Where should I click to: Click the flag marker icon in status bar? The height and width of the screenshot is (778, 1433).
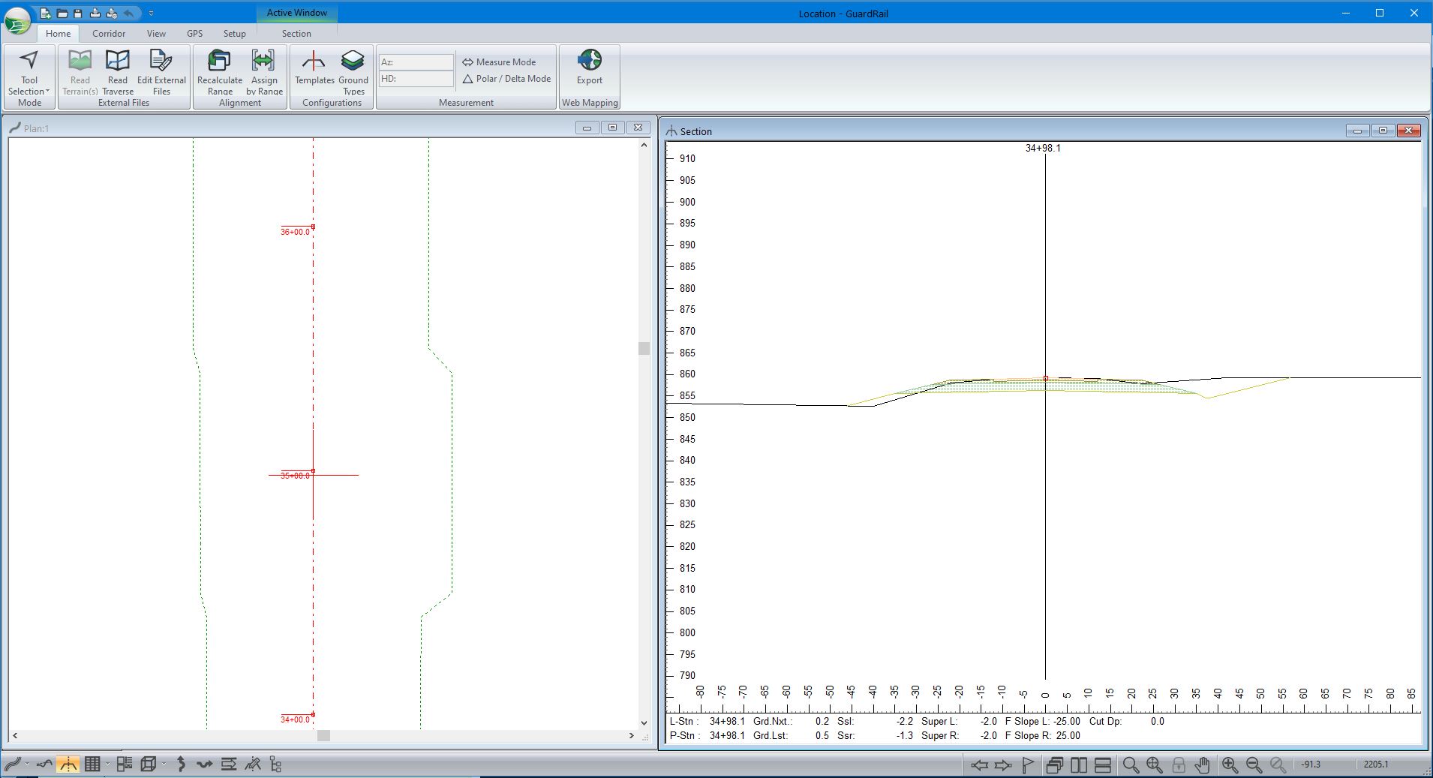(1028, 765)
